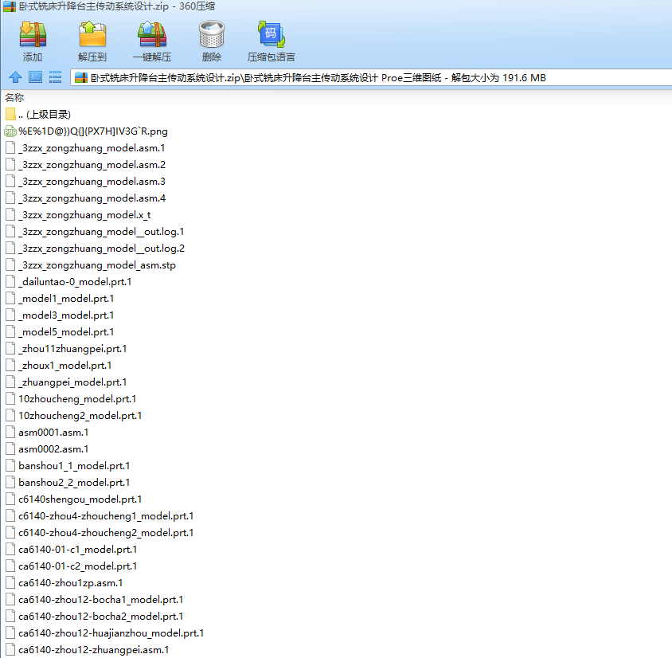Viewport: 672px width, 658px height.
Task: Go up one level with blue arrow
Action: pos(15,77)
